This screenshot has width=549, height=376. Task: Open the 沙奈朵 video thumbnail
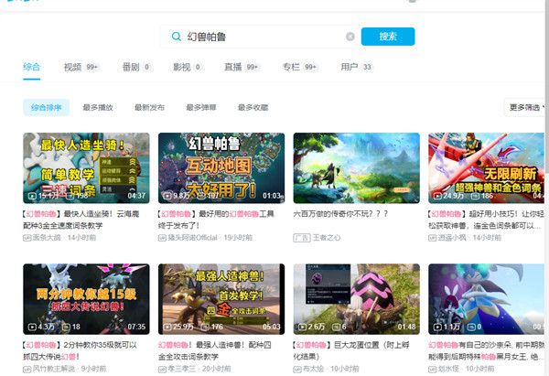click(x=487, y=299)
